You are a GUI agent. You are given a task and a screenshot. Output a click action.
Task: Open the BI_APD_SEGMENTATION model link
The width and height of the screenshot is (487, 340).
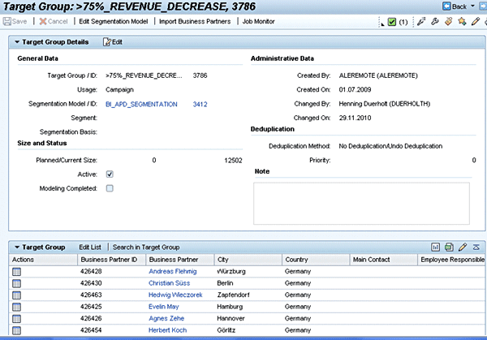[141, 105]
